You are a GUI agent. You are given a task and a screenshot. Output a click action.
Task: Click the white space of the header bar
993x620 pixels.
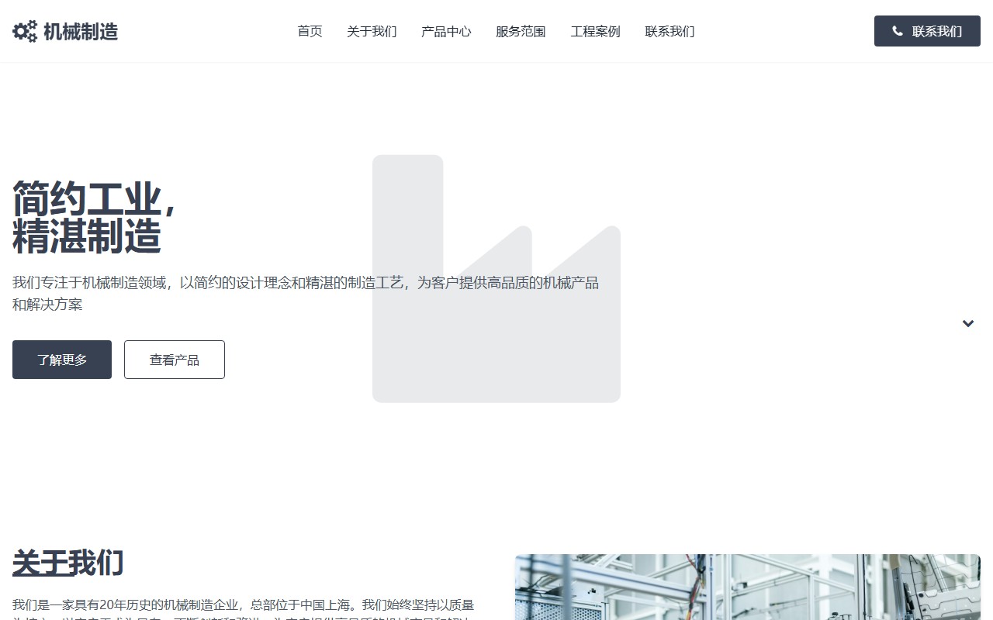pos(776,31)
